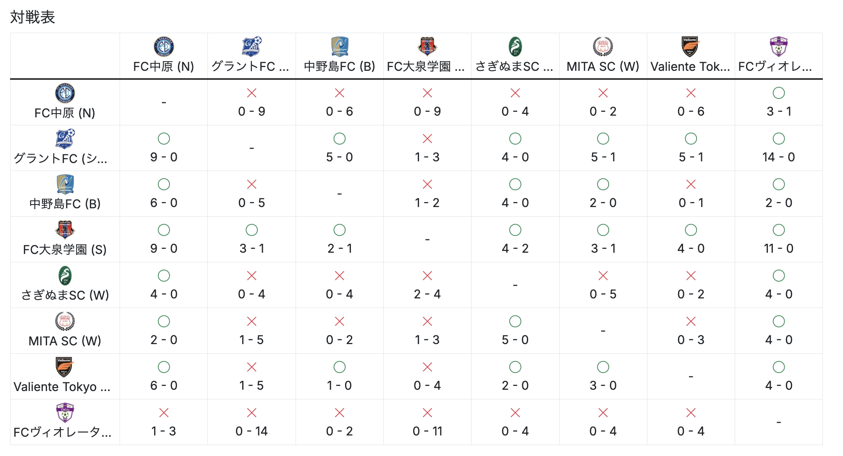
Task: Select the FCヴィオレータ purple crest in the left column
Action: click(x=65, y=413)
